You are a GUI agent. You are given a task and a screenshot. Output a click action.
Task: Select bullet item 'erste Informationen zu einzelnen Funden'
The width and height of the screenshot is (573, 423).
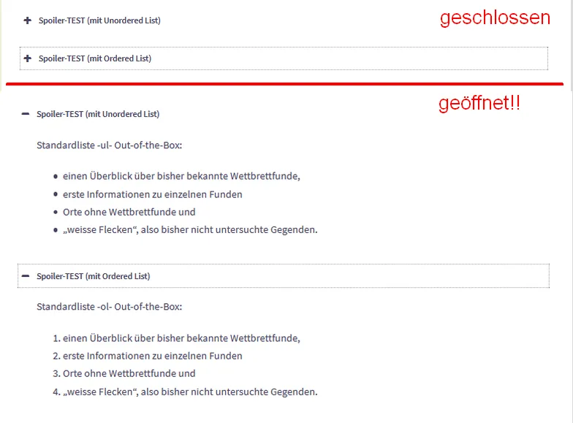point(152,194)
